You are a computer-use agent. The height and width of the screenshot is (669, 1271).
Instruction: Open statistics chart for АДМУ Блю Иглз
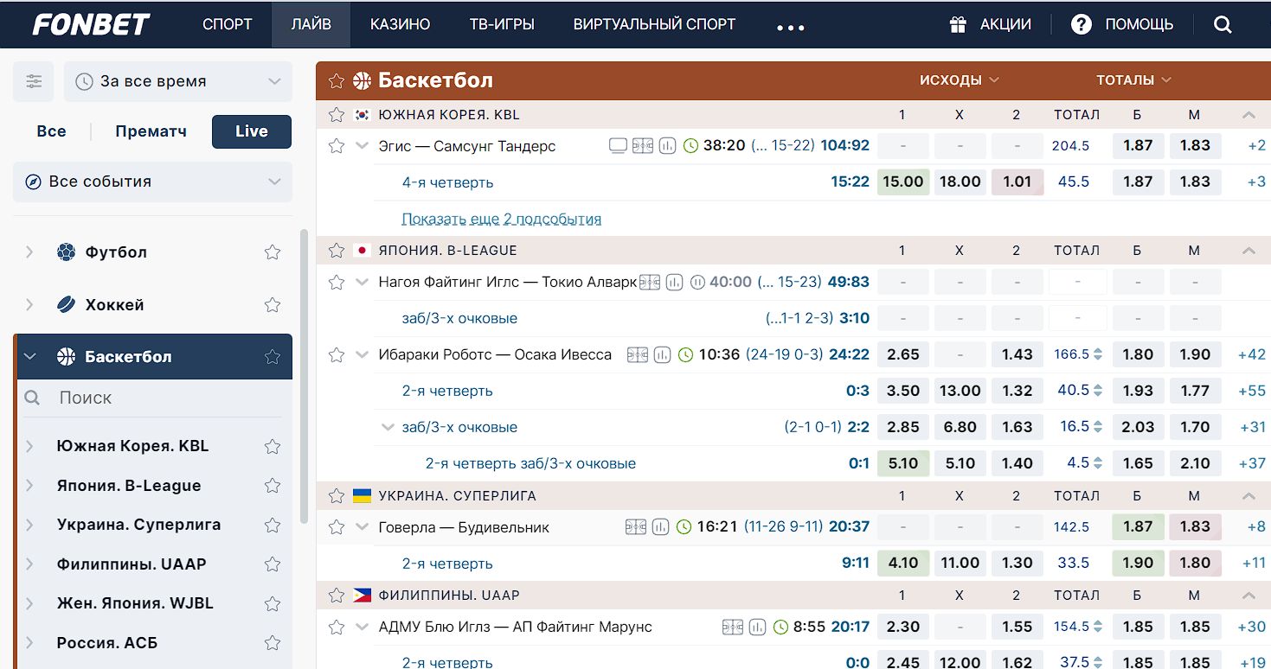tap(758, 627)
